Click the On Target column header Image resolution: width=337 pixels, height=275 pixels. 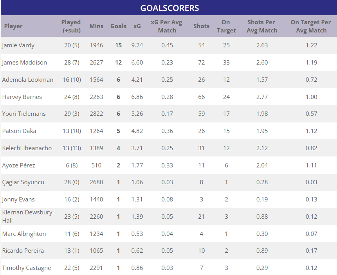point(226,26)
